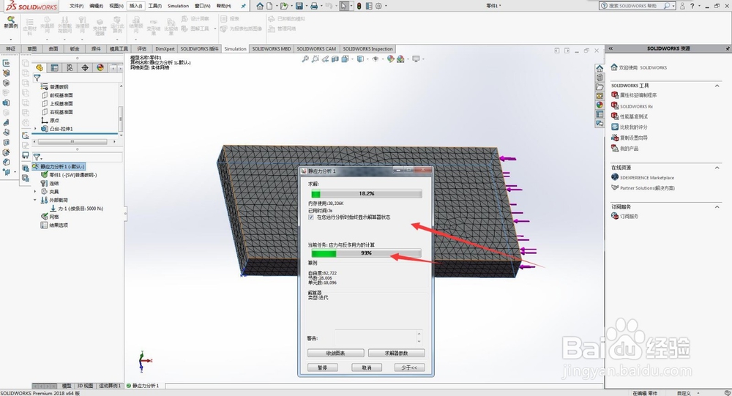Open the ConfigurationManager tab icon
This screenshot has height=396, width=732.
point(70,68)
